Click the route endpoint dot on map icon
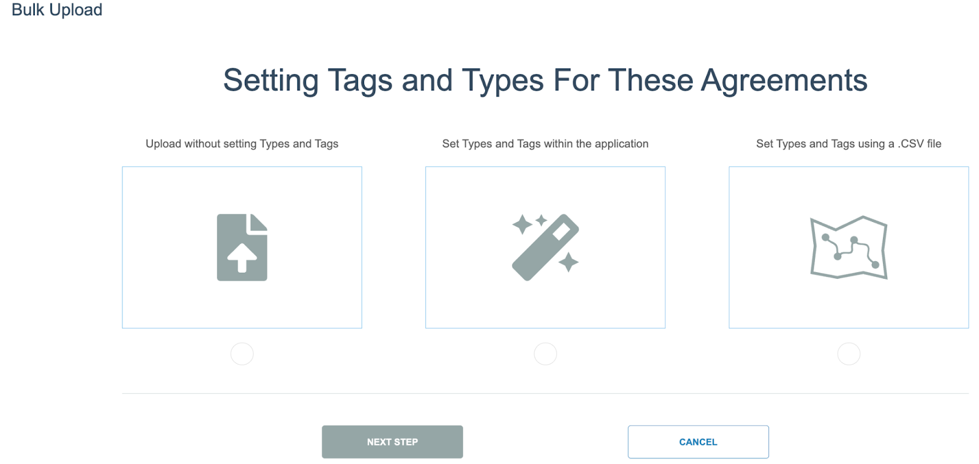This screenshot has width=979, height=464. 875,265
